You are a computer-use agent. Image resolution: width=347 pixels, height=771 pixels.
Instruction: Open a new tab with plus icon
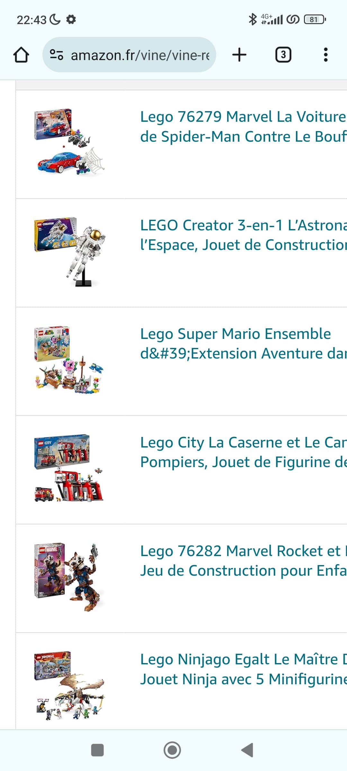tap(239, 55)
